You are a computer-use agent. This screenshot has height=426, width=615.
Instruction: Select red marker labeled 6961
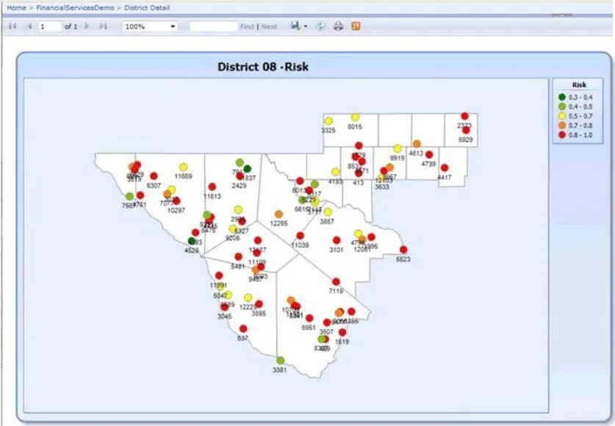click(309, 318)
